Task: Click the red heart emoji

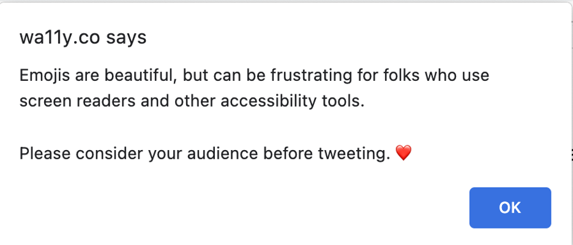Action: pos(403,154)
